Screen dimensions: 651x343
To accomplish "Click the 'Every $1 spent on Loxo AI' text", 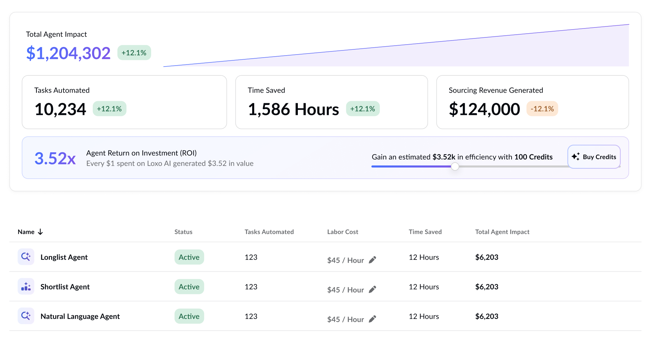I will (170, 164).
